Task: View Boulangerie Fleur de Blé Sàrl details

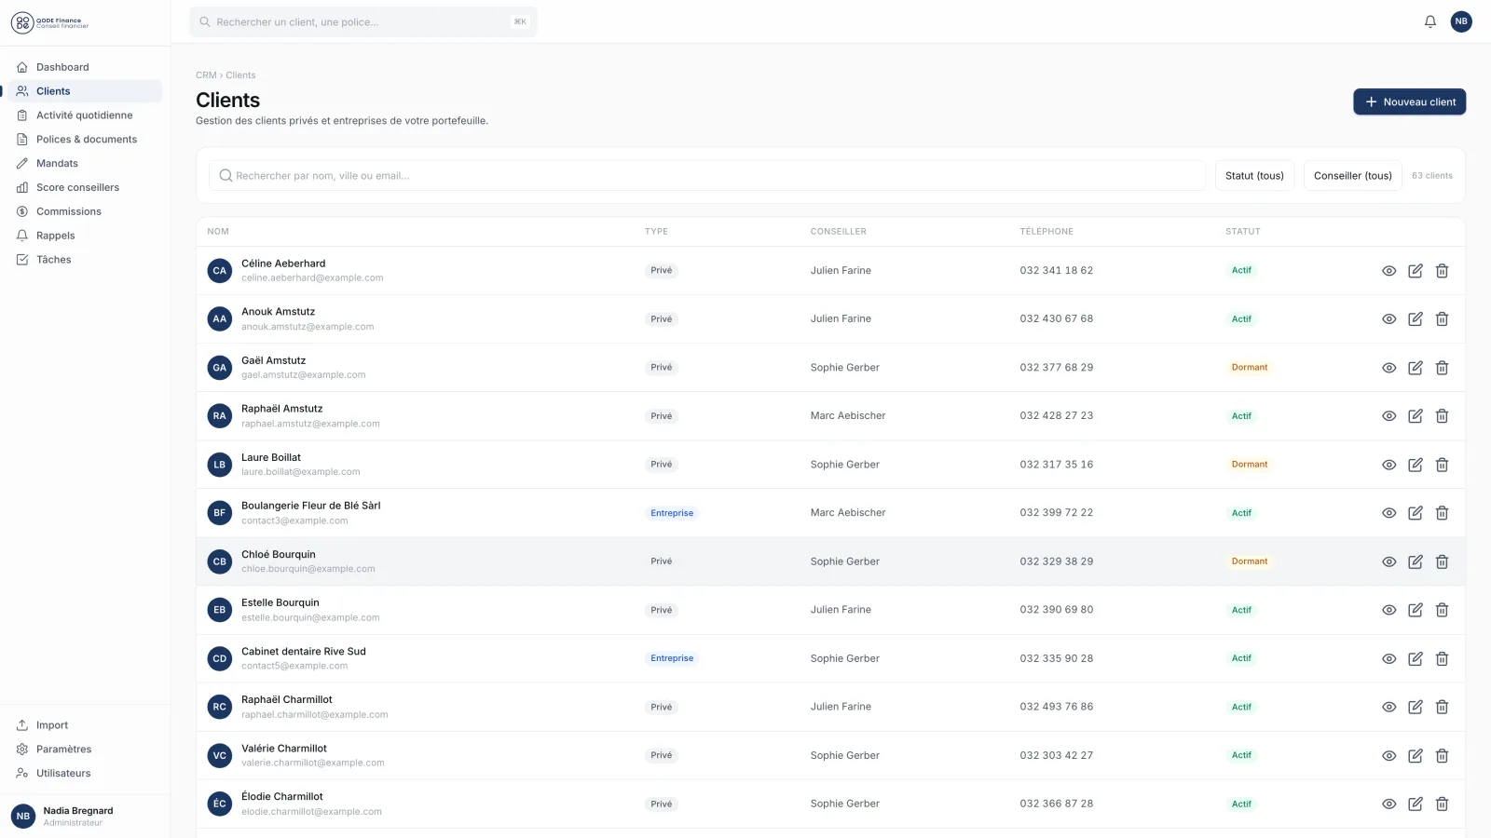Action: click(1388, 513)
